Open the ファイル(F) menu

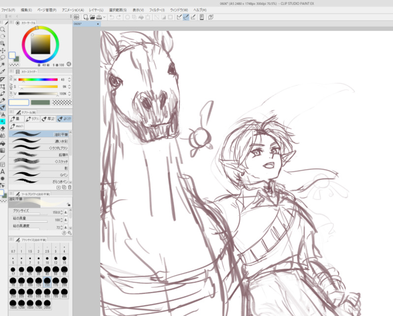tap(8, 10)
